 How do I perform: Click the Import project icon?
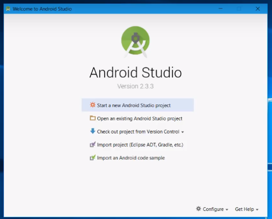92,145
